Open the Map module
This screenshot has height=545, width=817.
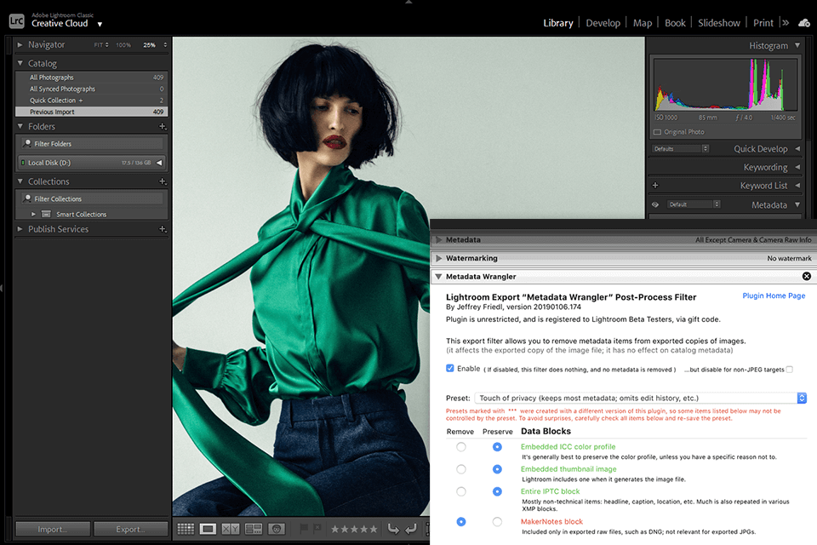[x=643, y=23]
